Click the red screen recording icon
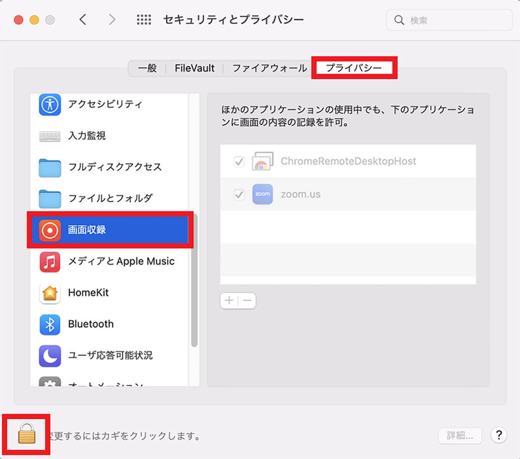This screenshot has width=520, height=459. click(x=50, y=230)
